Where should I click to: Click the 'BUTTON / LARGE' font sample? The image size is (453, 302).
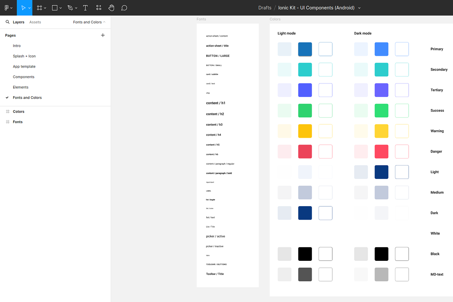coord(218,56)
